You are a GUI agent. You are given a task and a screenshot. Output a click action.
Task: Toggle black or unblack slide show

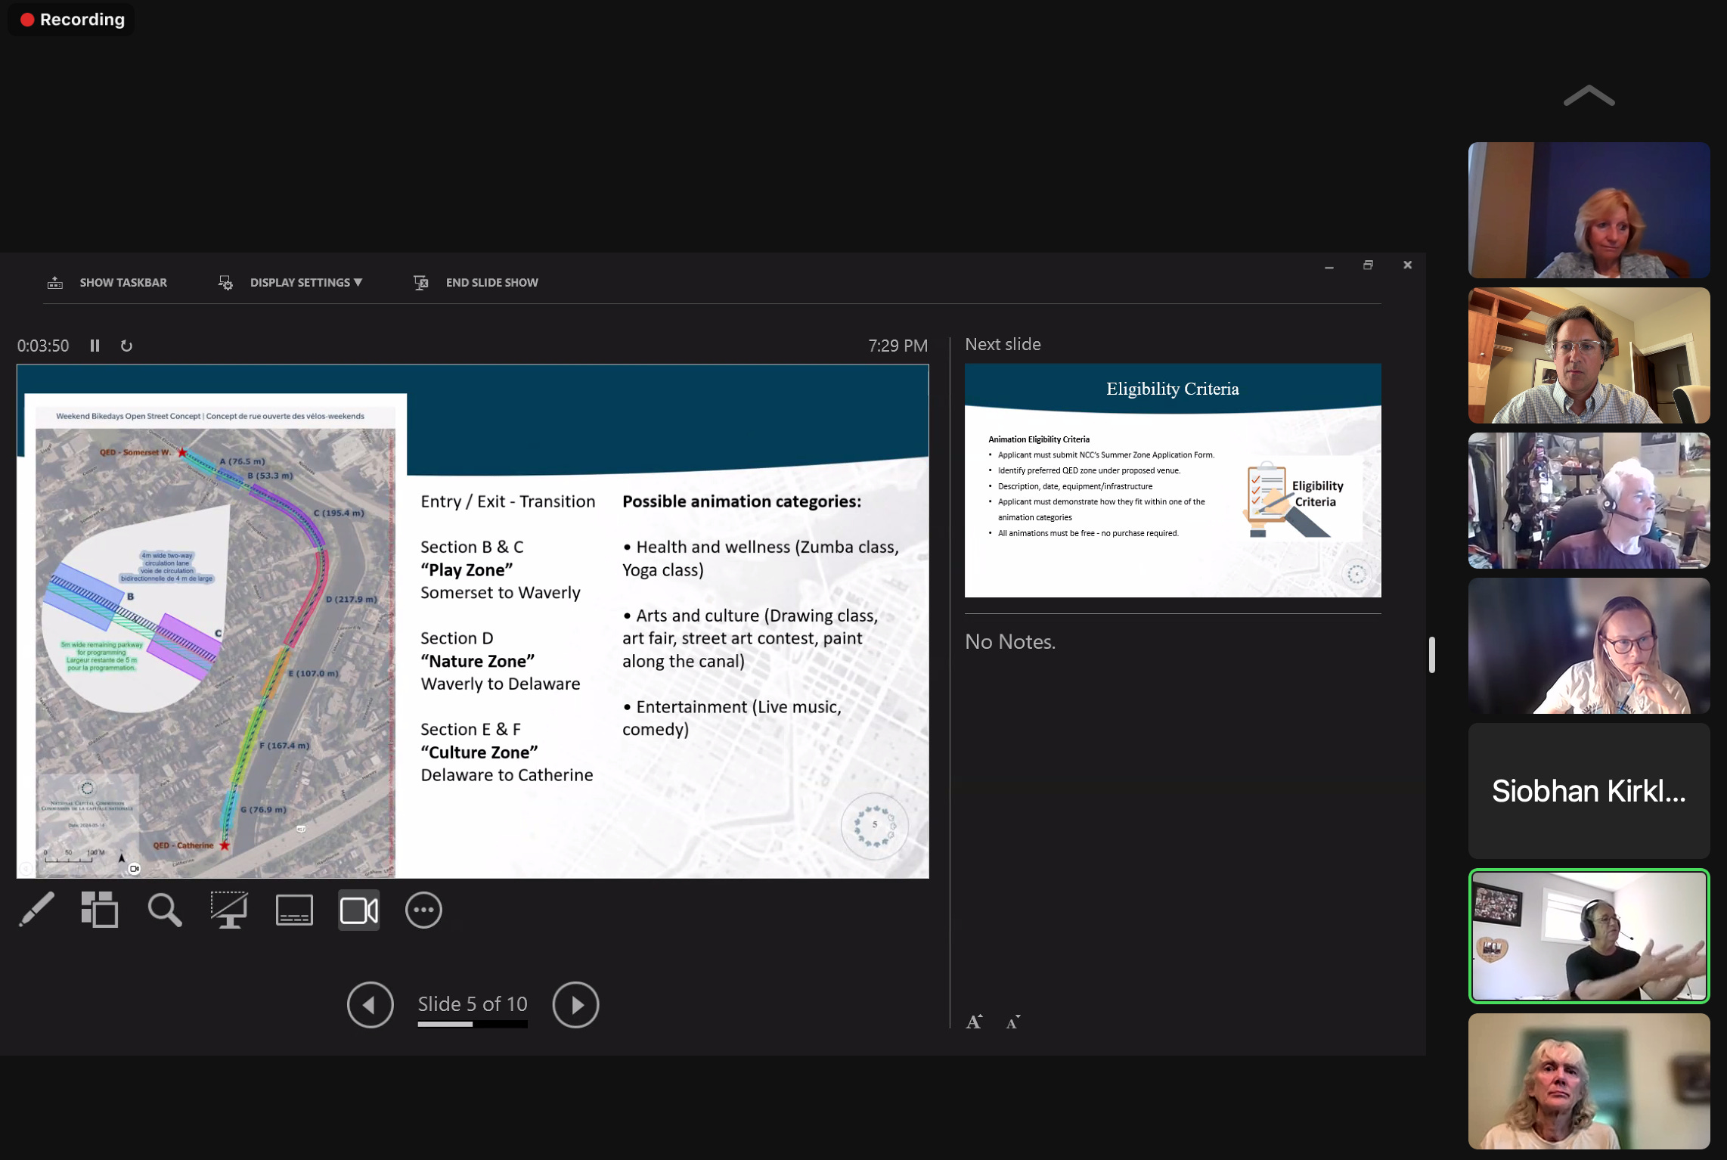[x=228, y=910]
